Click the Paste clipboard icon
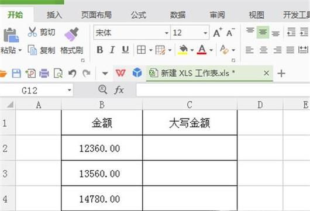 pyautogui.click(x=11, y=36)
